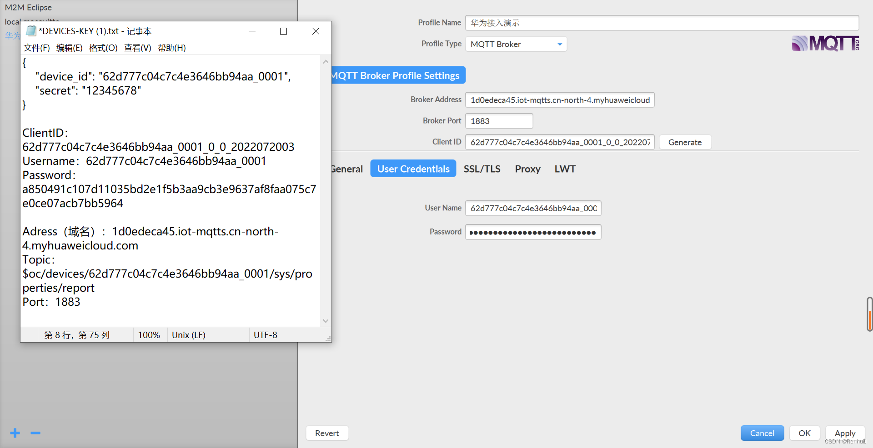Click the password hash text starting a850491c
The width and height of the screenshot is (873, 448).
coord(169,196)
